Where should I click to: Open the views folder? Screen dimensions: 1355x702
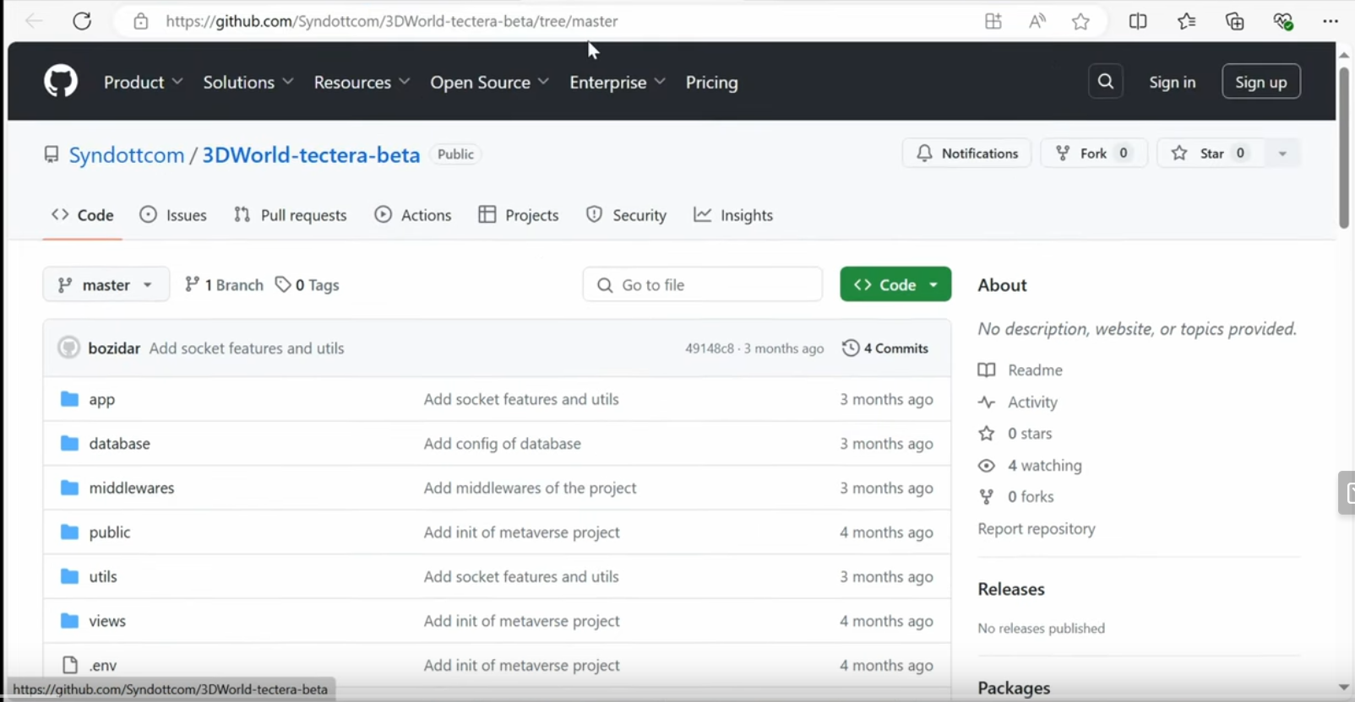tap(107, 621)
